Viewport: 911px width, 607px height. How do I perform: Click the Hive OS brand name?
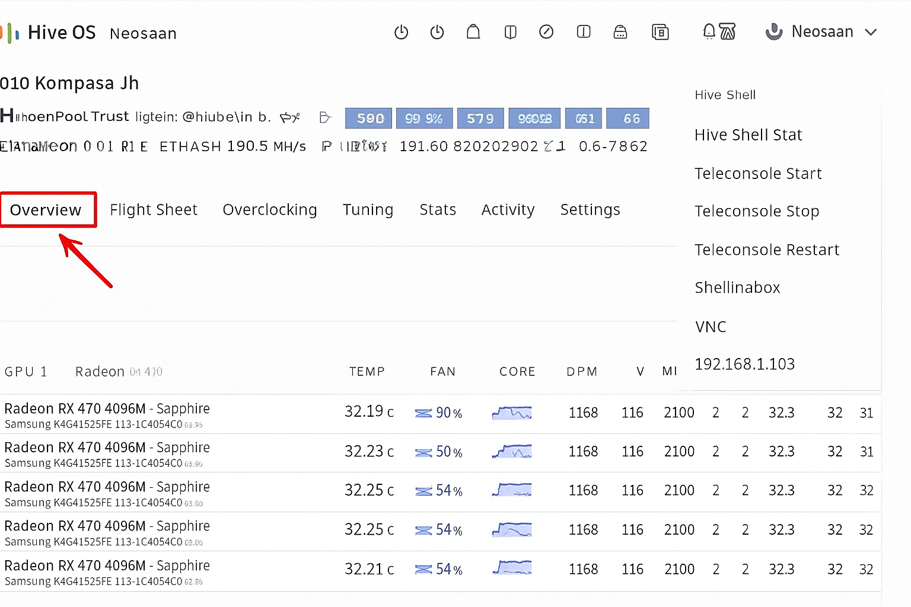tap(62, 33)
